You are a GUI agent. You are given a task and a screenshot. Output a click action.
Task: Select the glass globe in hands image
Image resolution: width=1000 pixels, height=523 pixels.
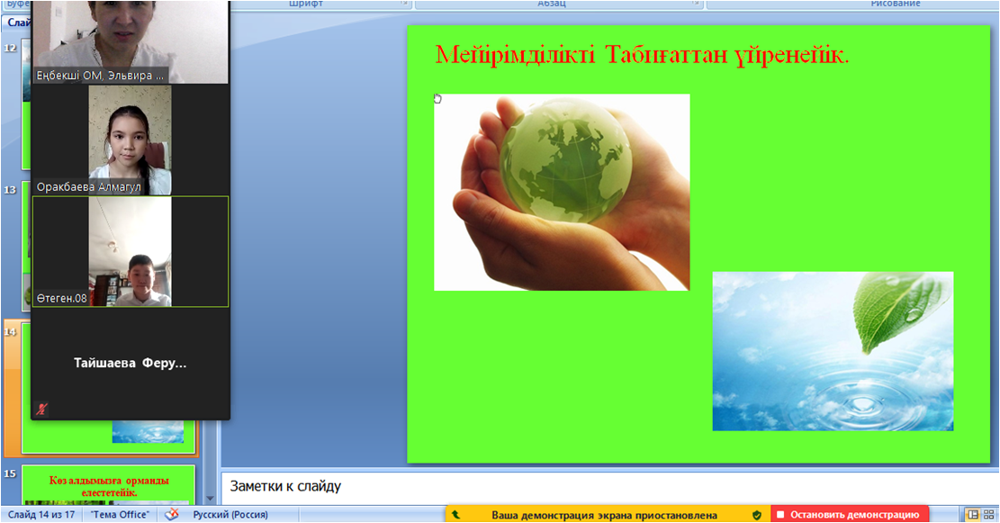click(562, 192)
